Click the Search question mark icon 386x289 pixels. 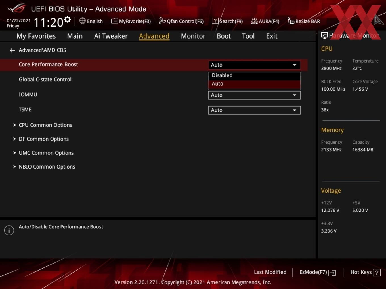pyautogui.click(x=215, y=21)
